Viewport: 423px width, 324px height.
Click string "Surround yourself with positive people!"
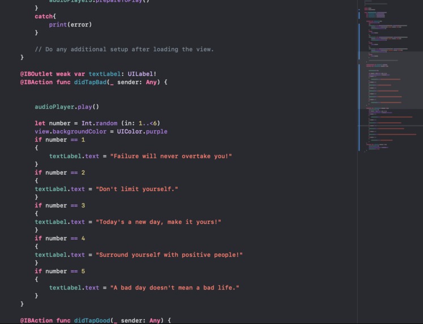pyautogui.click(x=169, y=255)
